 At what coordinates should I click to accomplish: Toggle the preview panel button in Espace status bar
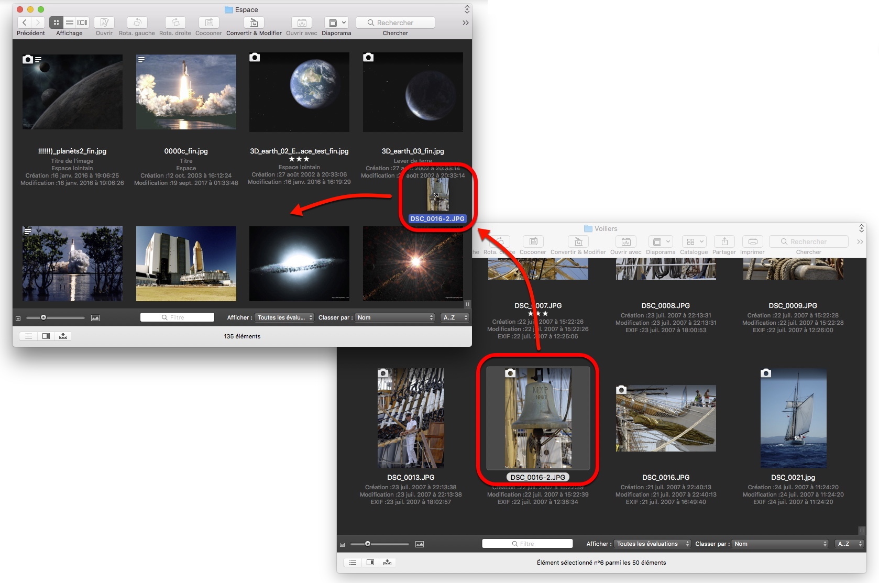(46, 336)
